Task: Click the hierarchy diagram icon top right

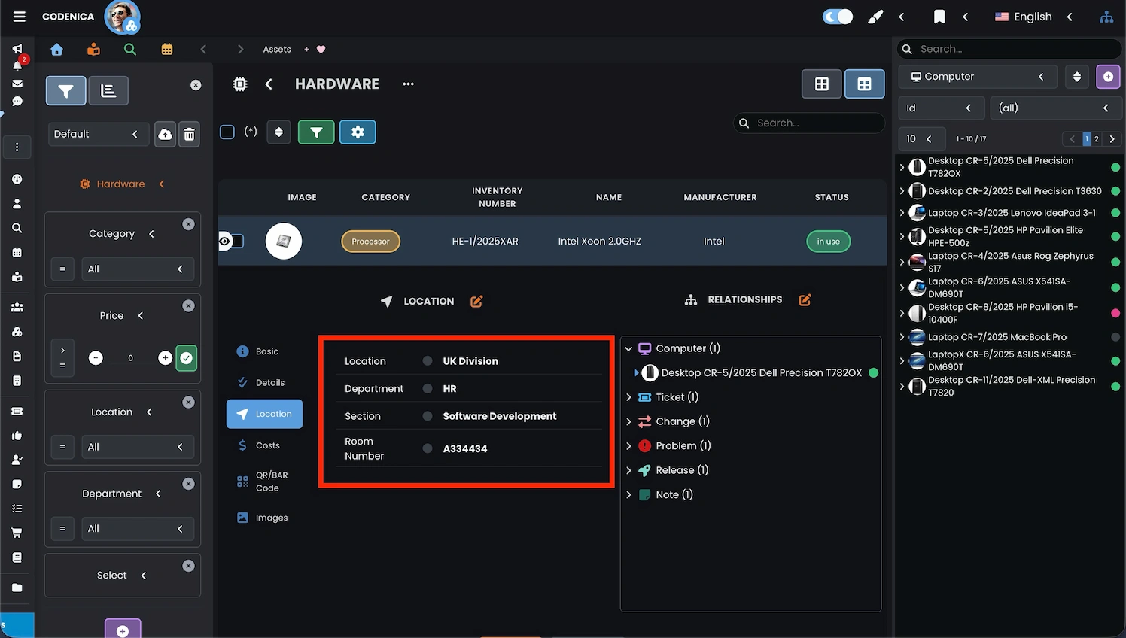Action: click(1106, 16)
